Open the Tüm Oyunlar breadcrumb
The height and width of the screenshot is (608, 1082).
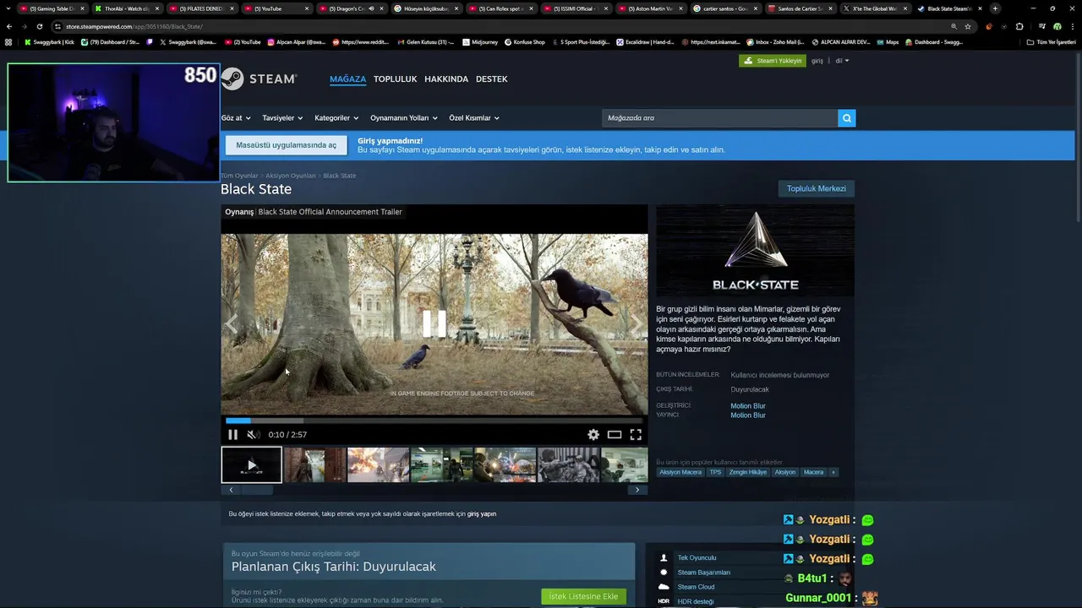tap(239, 176)
